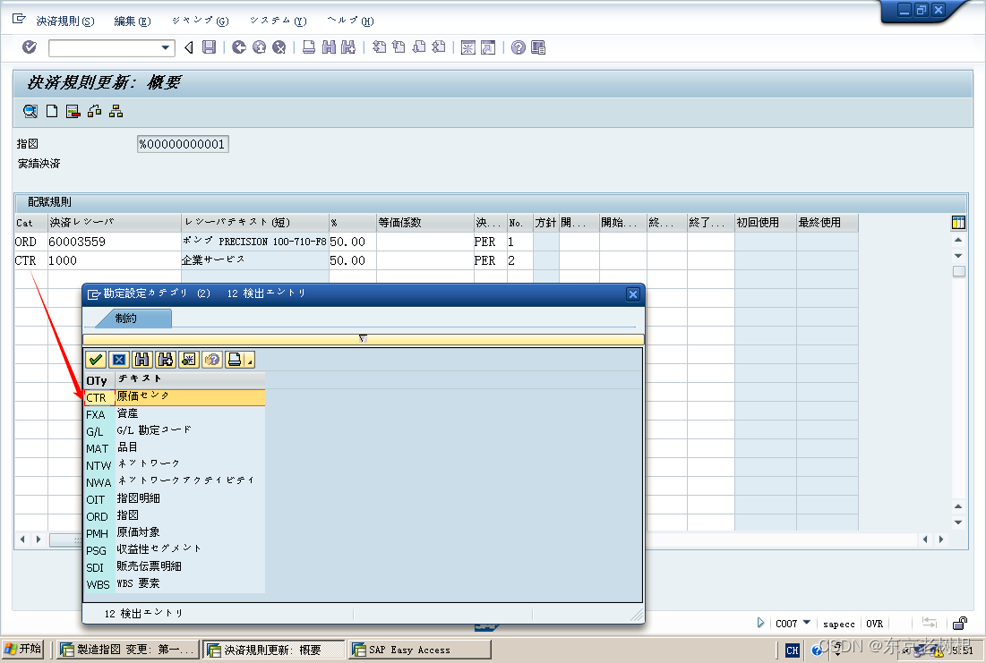The image size is (986, 663).
Task: Click the Generate Shortcut icon
Action: tap(488, 47)
